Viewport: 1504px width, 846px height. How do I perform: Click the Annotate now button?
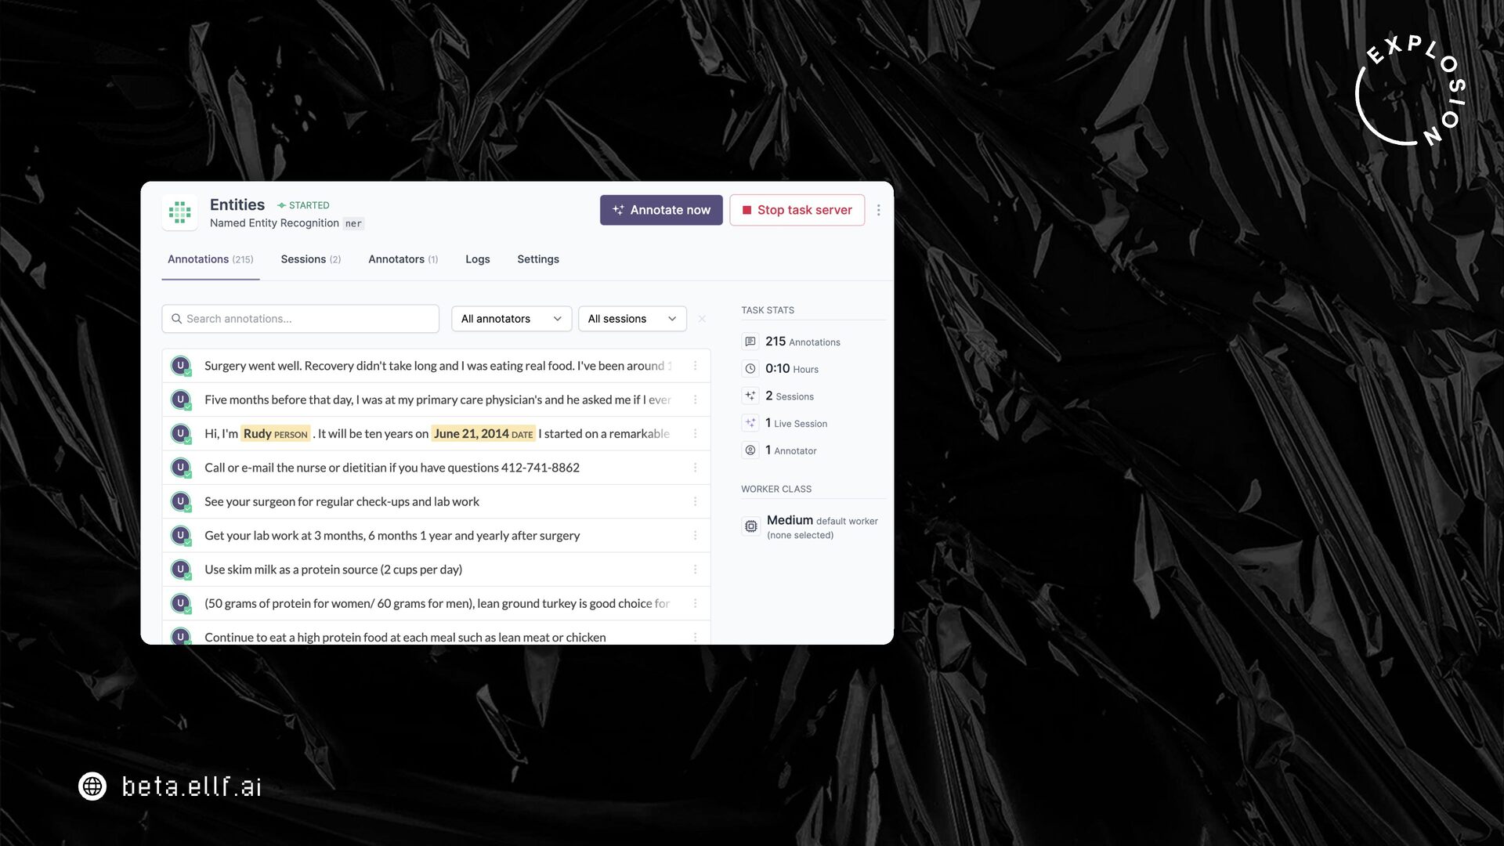[x=661, y=210]
